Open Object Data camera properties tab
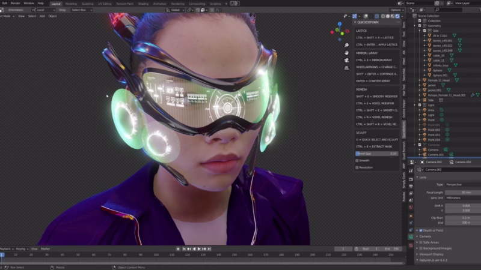481x270 pixels. pyautogui.click(x=411, y=237)
